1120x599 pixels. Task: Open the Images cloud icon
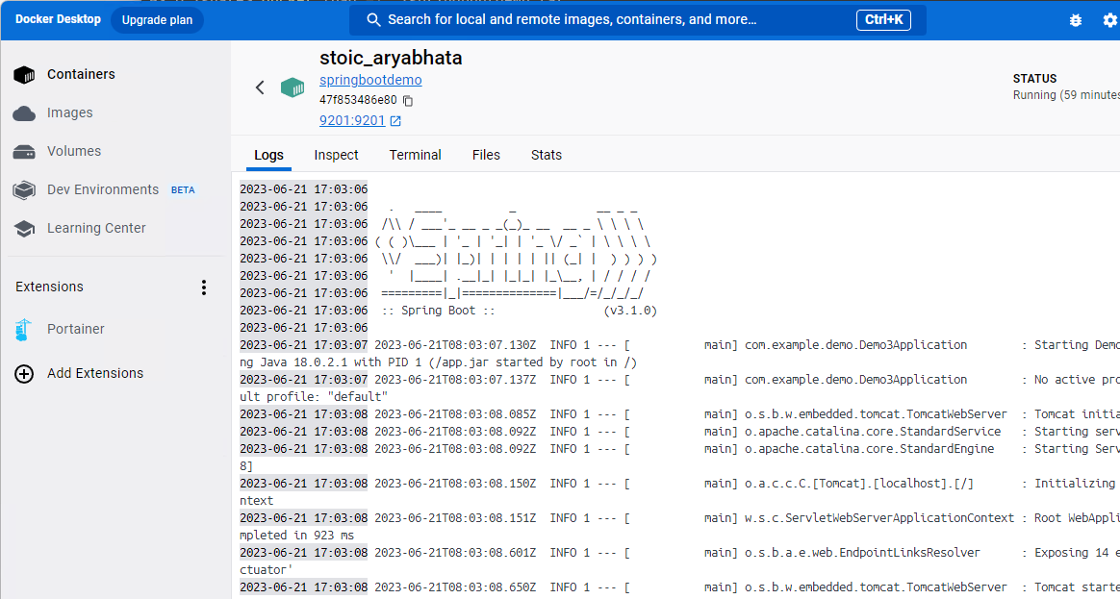(x=24, y=112)
